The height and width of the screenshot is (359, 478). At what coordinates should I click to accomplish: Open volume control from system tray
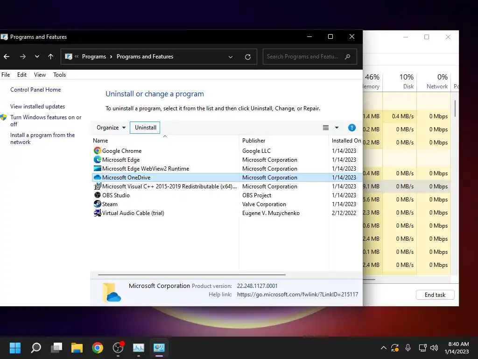tap(434, 348)
